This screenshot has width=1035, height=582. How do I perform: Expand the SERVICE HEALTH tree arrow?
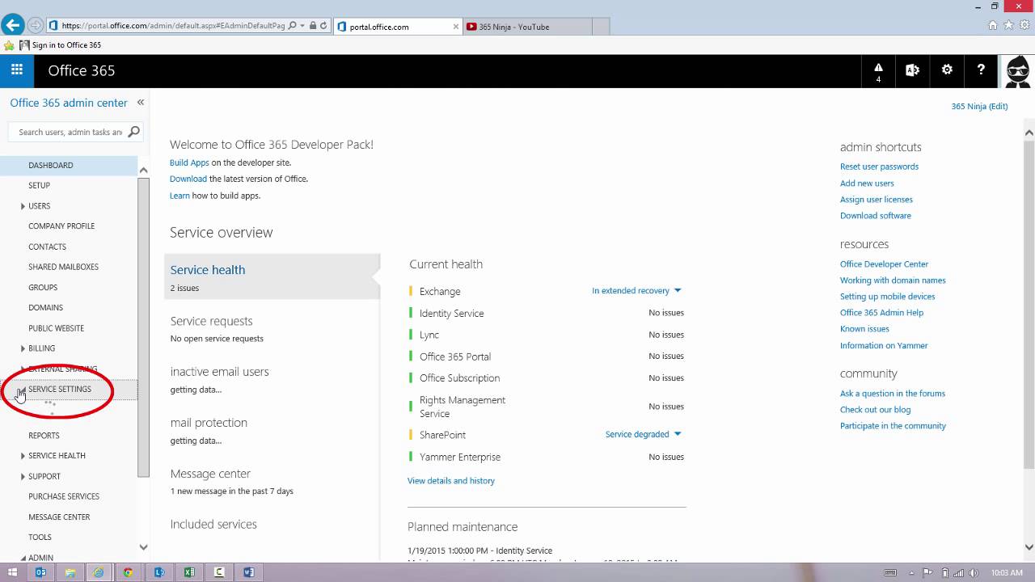23,456
